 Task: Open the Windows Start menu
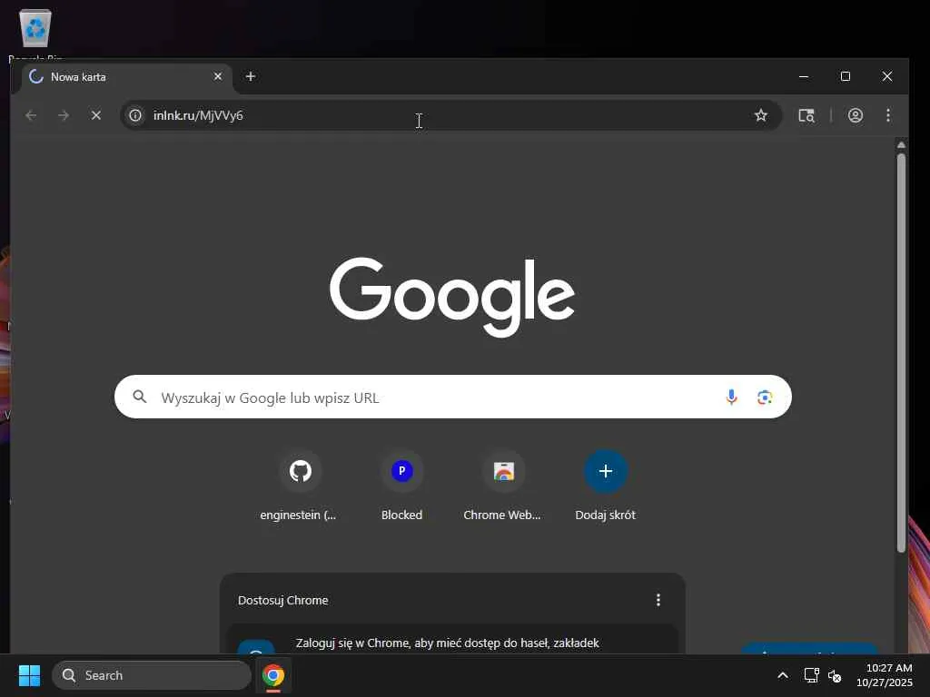tap(30, 675)
